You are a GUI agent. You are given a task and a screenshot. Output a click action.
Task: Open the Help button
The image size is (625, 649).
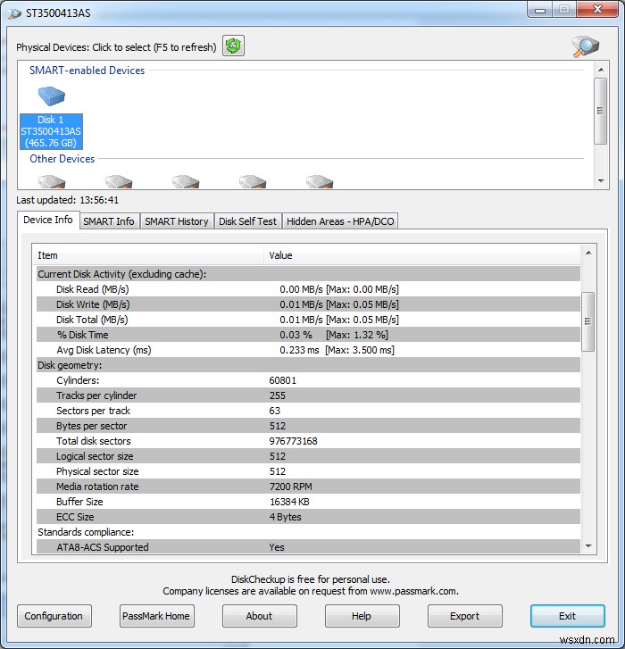(x=362, y=616)
